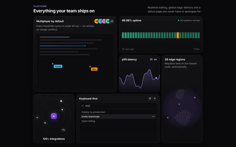The height and width of the screenshot is (147, 236).
Task: Click the enter key icon on Invite teammate
Action: 153,116
